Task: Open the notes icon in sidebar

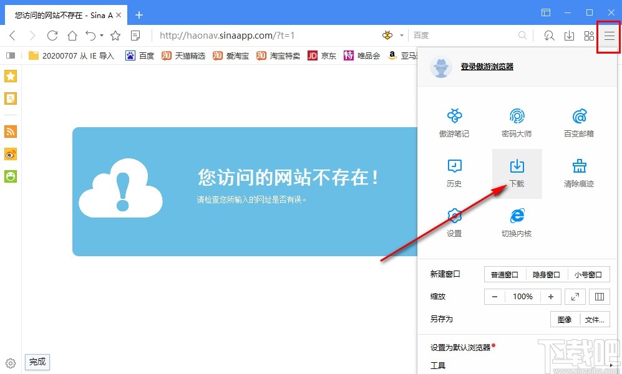Action: (11, 98)
